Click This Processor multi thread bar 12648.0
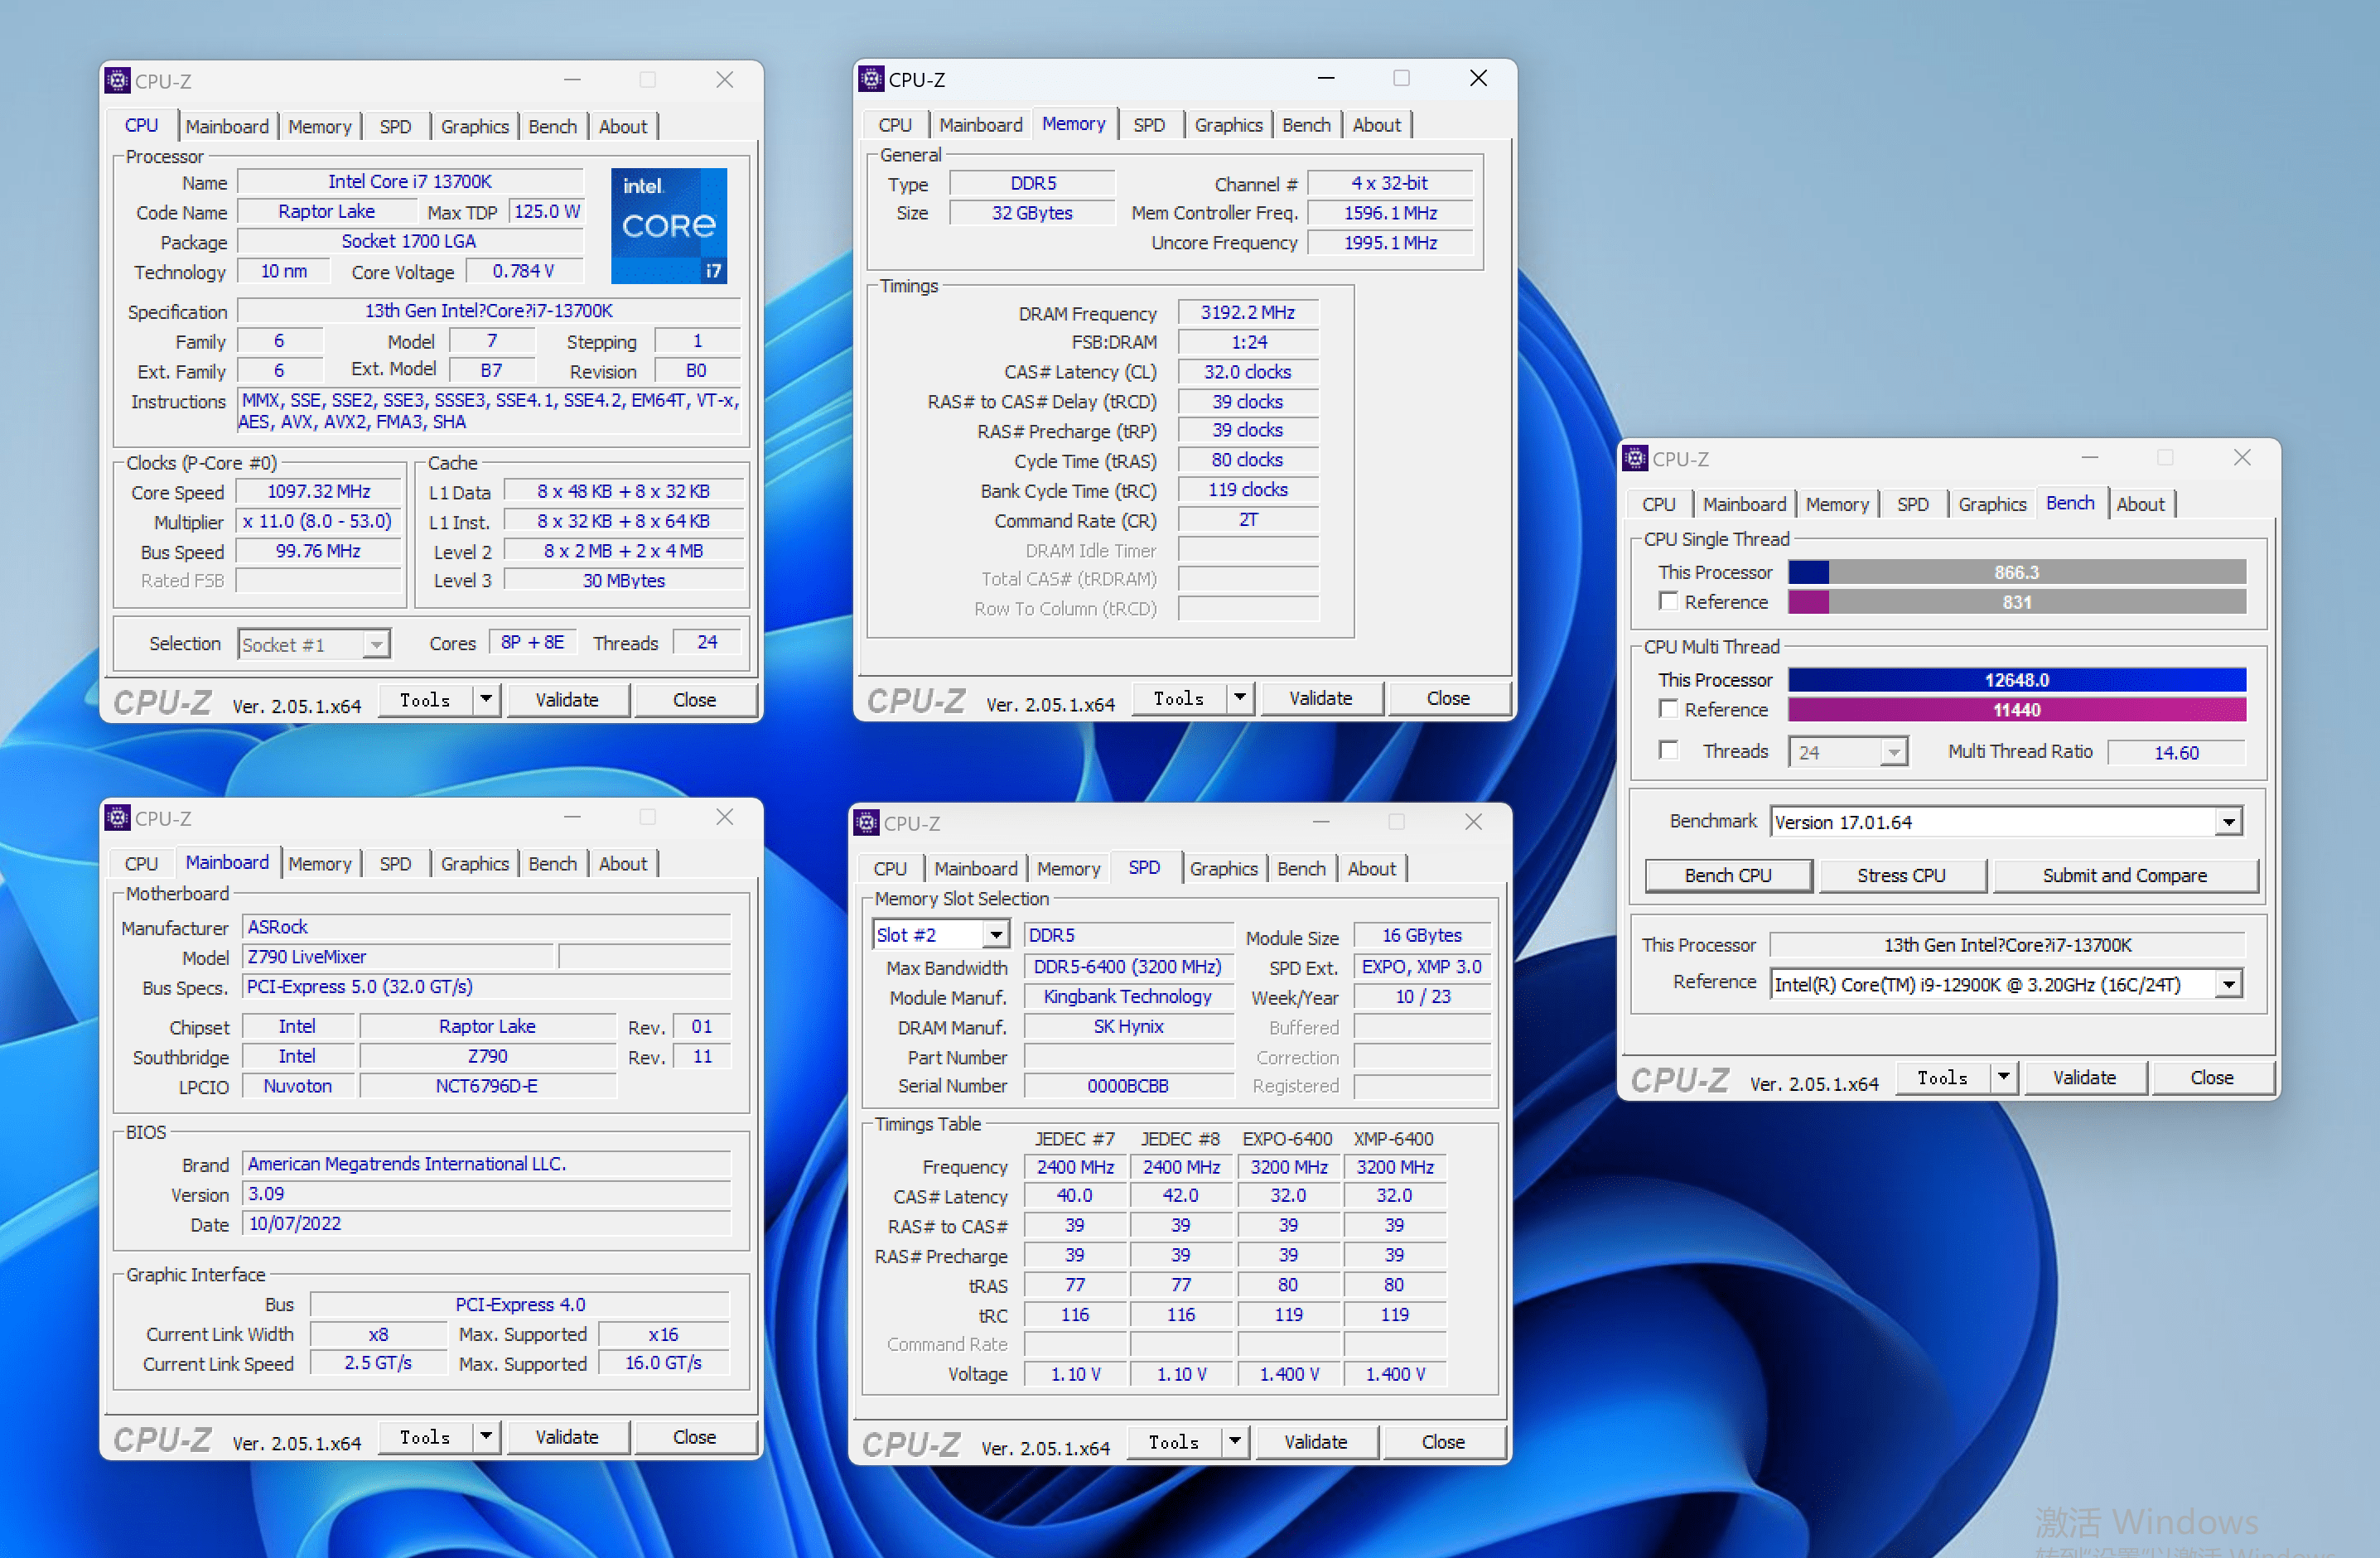 coord(2016,680)
